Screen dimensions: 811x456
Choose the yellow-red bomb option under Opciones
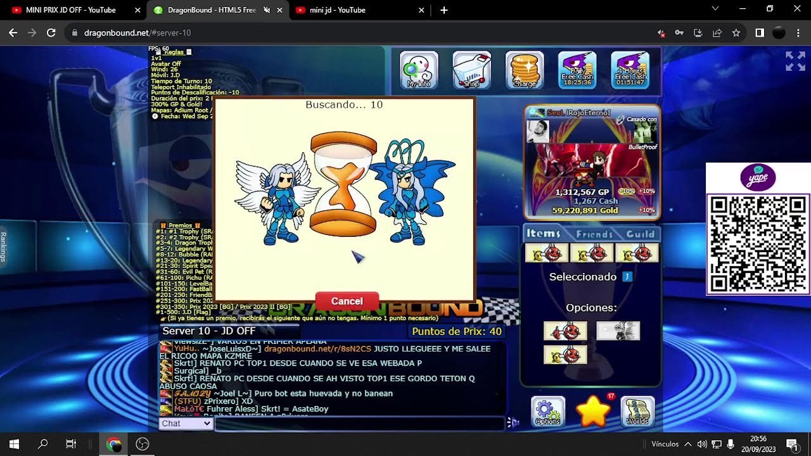tap(565, 355)
